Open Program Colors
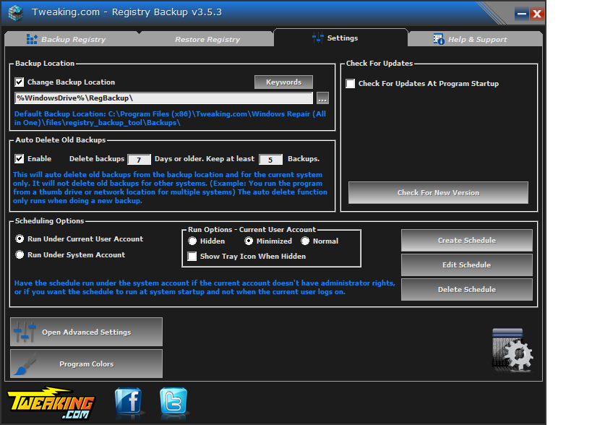592x425 pixels. coord(86,364)
